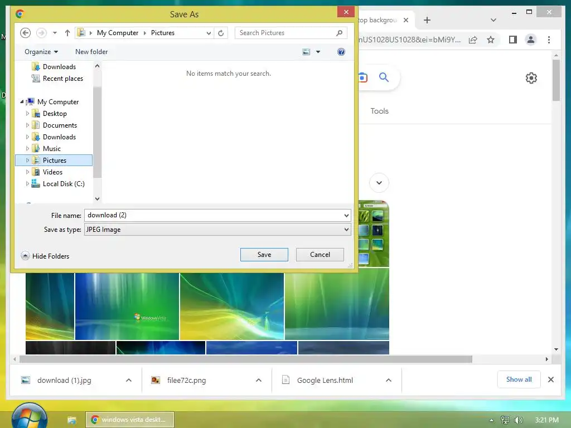Open Chrome profile avatar
The image size is (571, 428).
(531, 40)
